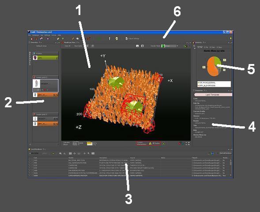This screenshot has width=260, height=212.
Task: Click the Clear All button above viewport
Action: coord(68,46)
